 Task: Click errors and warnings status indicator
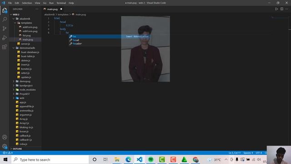tap(8, 153)
